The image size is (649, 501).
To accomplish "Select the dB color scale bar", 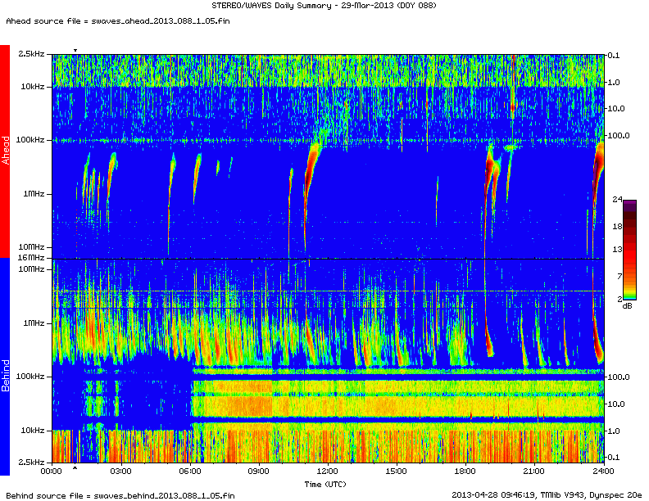I will point(629,249).
